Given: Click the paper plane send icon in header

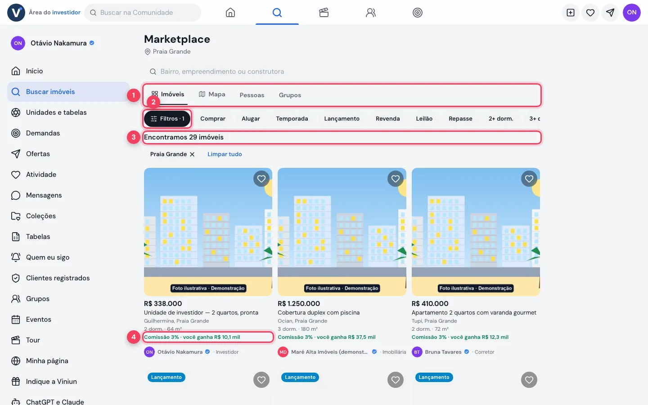Looking at the screenshot, I should click(610, 13).
